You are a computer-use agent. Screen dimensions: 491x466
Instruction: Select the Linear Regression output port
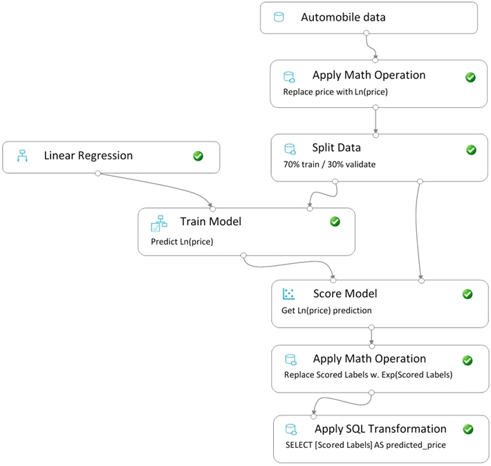point(98,173)
